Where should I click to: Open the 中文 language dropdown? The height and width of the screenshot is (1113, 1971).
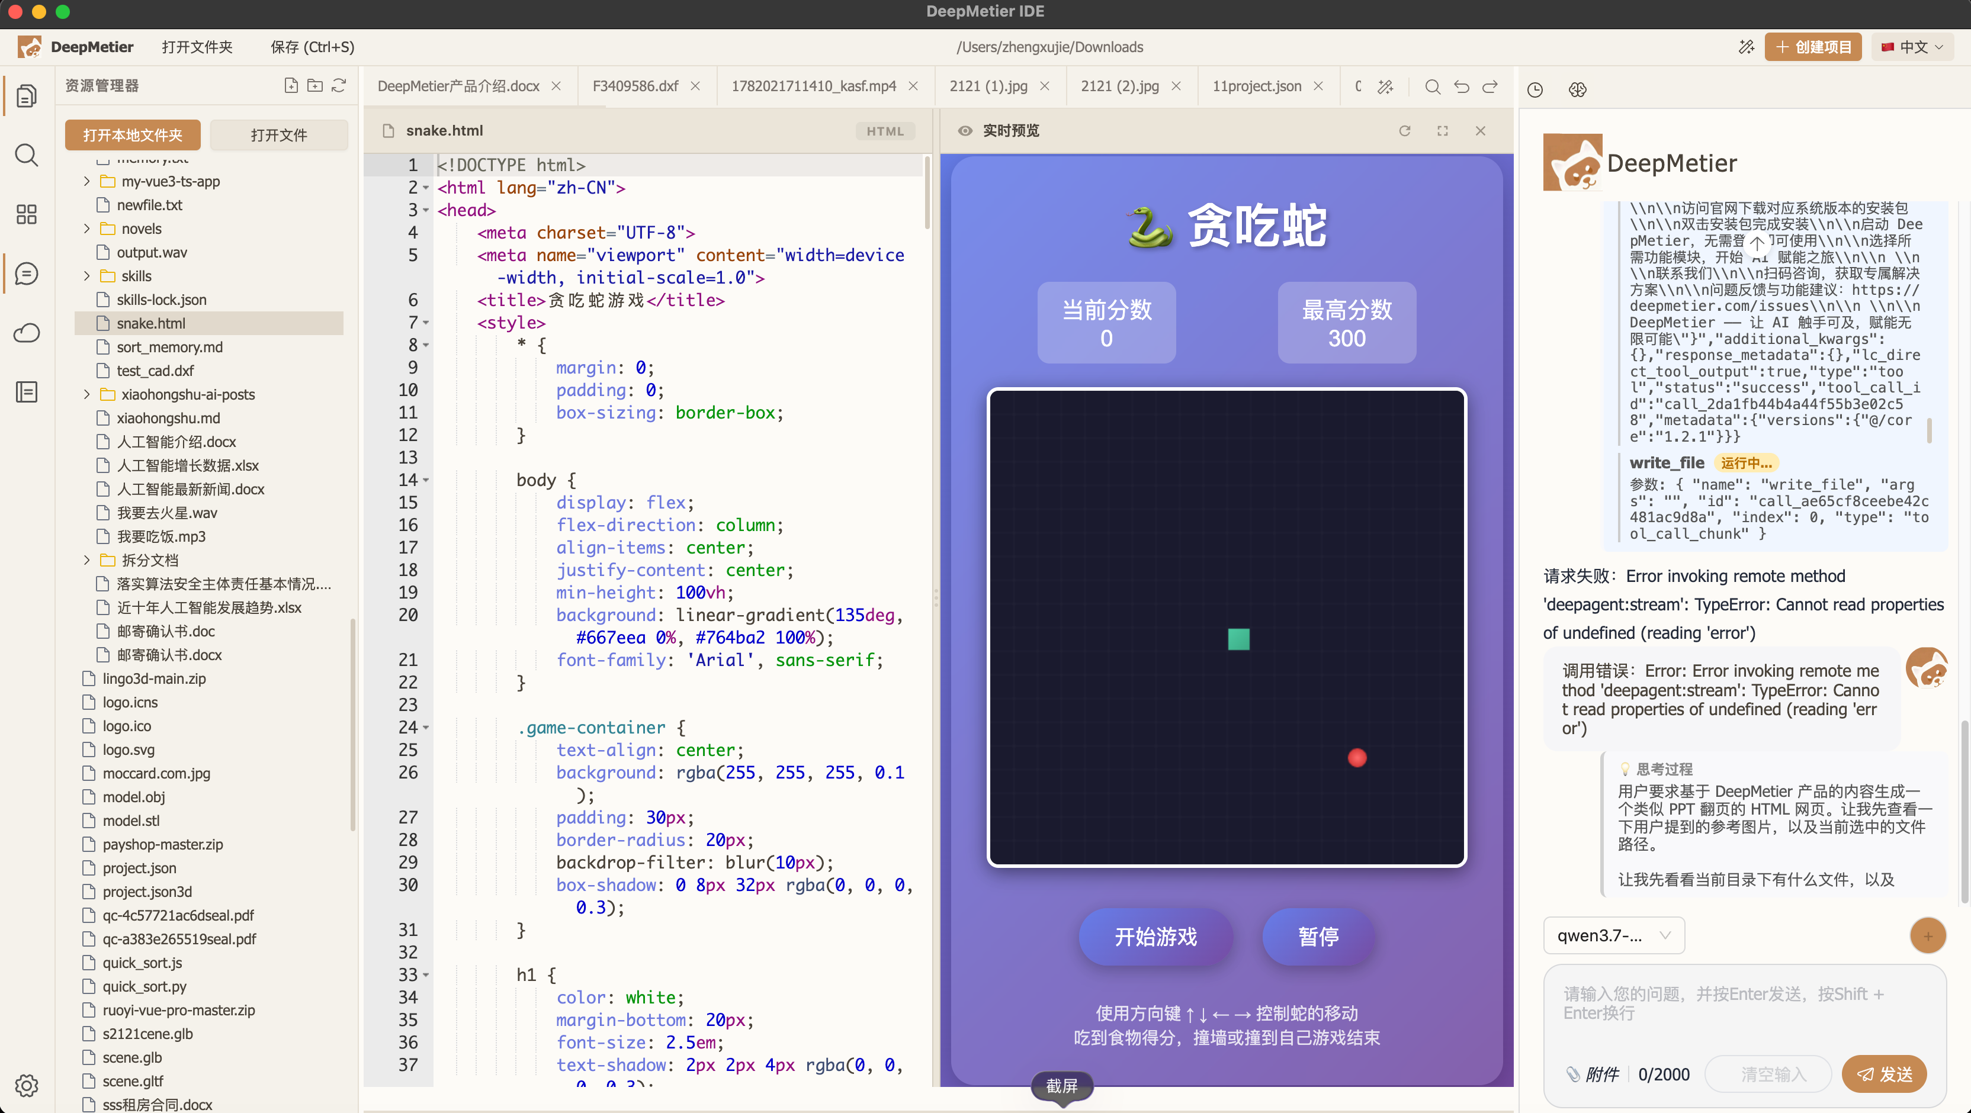1912,47
